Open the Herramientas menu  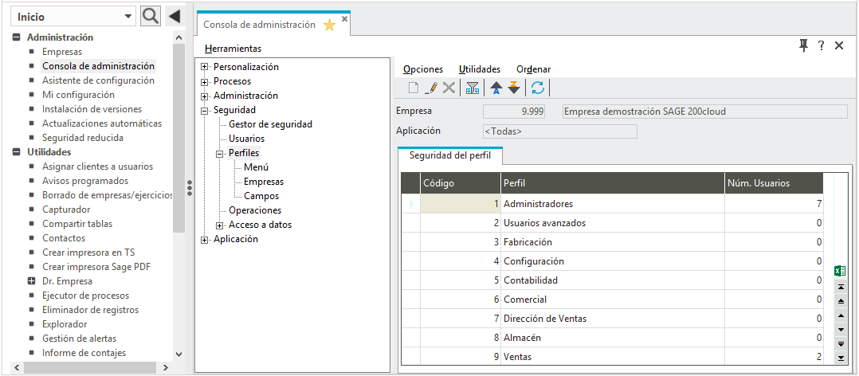(233, 49)
